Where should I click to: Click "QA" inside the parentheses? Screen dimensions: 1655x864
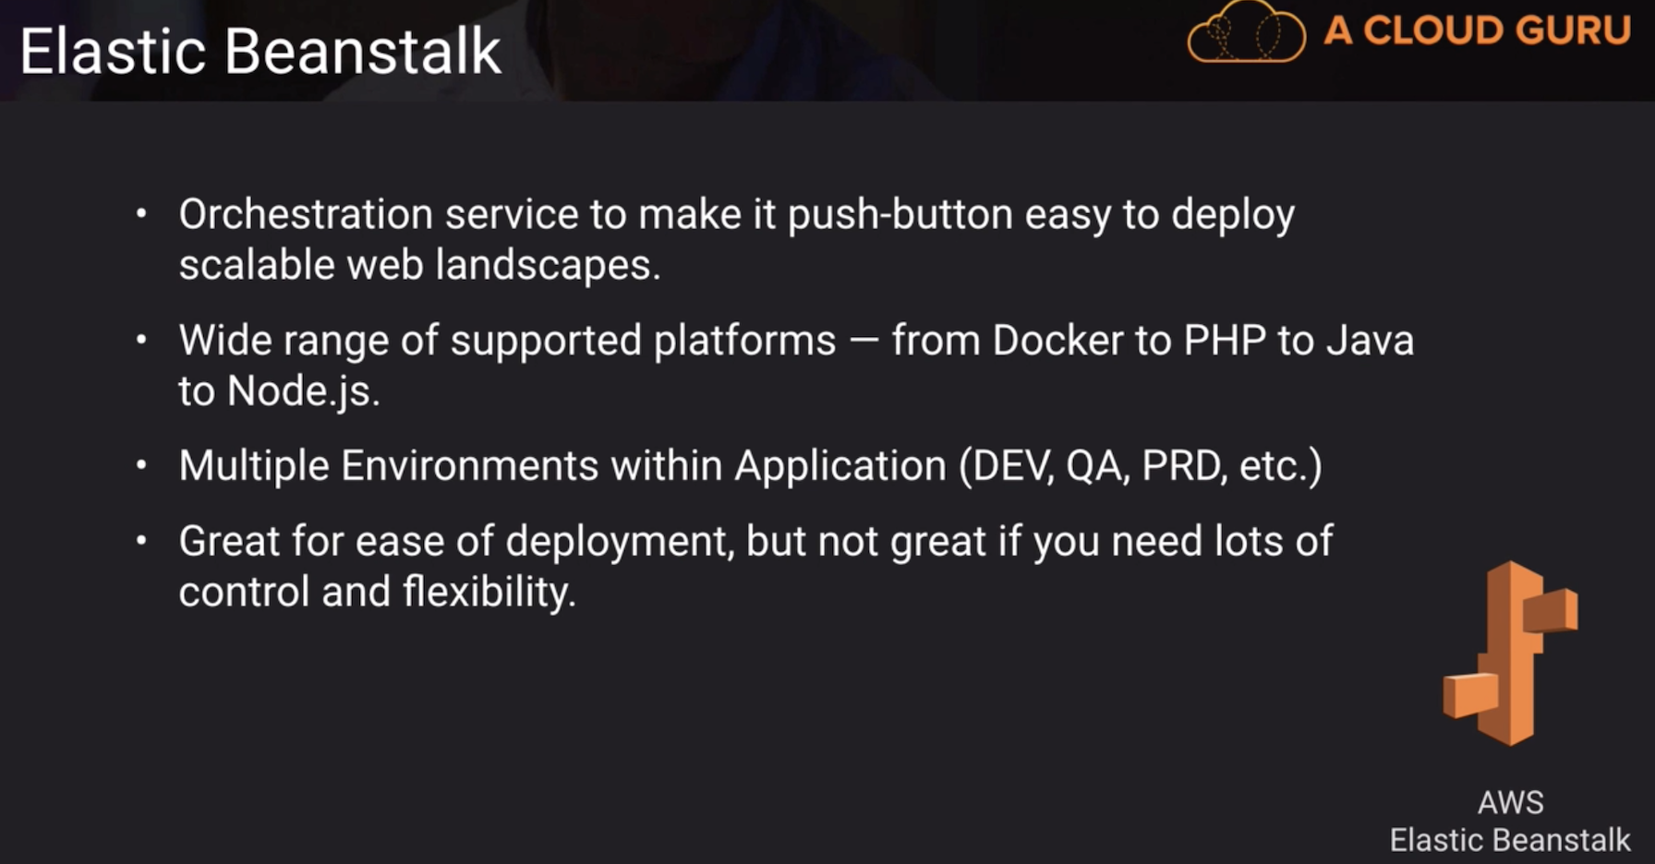pyautogui.click(x=1094, y=465)
